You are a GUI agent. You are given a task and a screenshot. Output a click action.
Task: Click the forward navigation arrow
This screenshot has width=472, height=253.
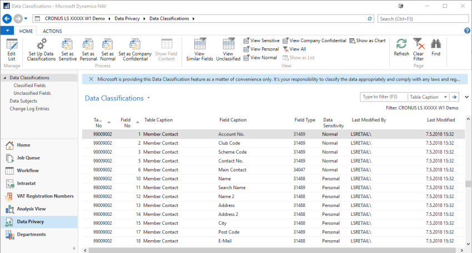(18, 19)
